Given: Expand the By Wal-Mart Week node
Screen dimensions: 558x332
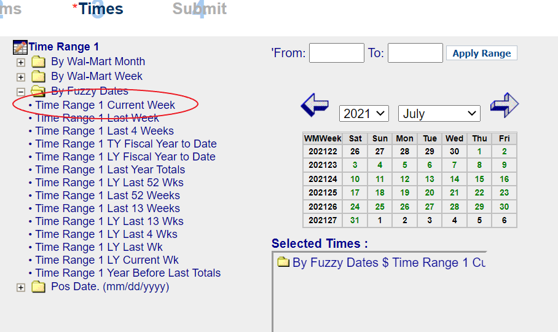Looking at the screenshot, I should pyautogui.click(x=21, y=77).
